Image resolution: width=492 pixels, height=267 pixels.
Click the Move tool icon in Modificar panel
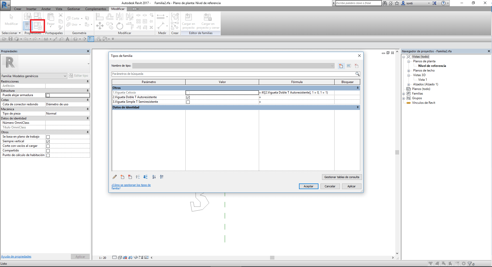[x=100, y=26]
